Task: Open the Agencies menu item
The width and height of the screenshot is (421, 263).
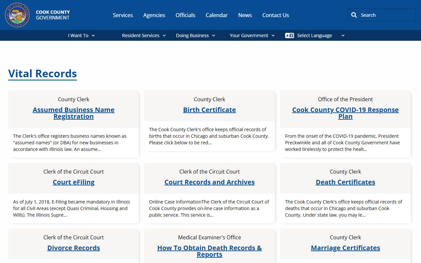Action: 154,15
